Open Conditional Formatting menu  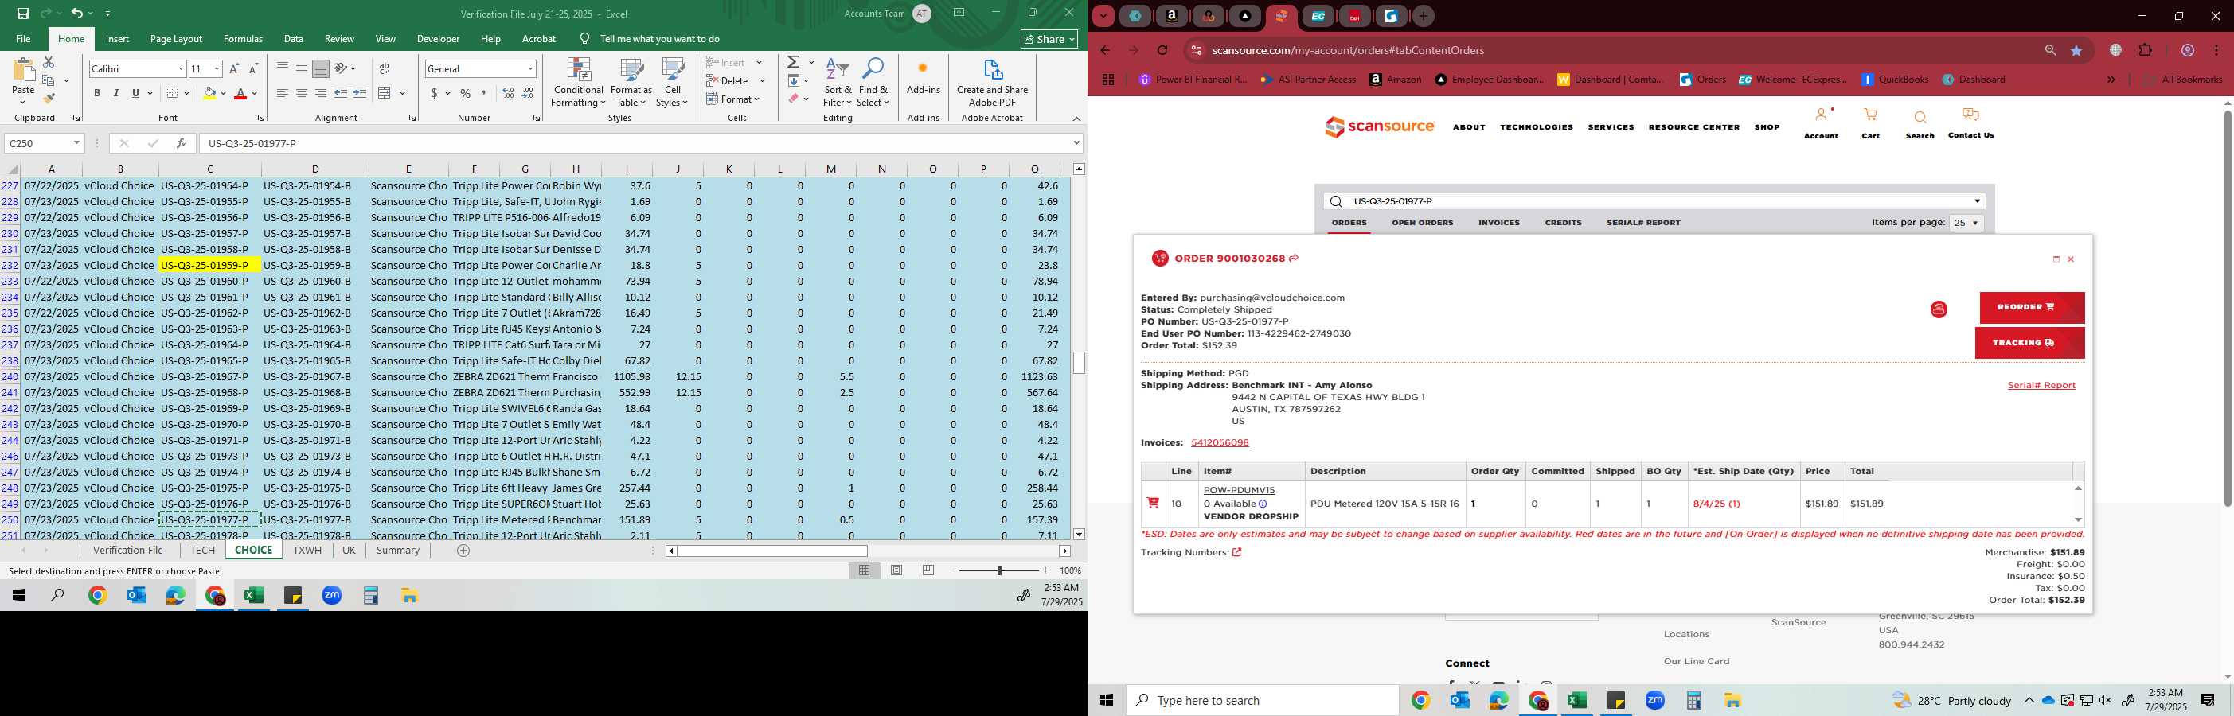click(579, 84)
